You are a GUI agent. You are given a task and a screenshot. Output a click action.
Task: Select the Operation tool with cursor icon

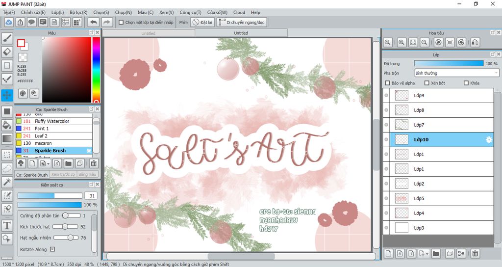7,239
